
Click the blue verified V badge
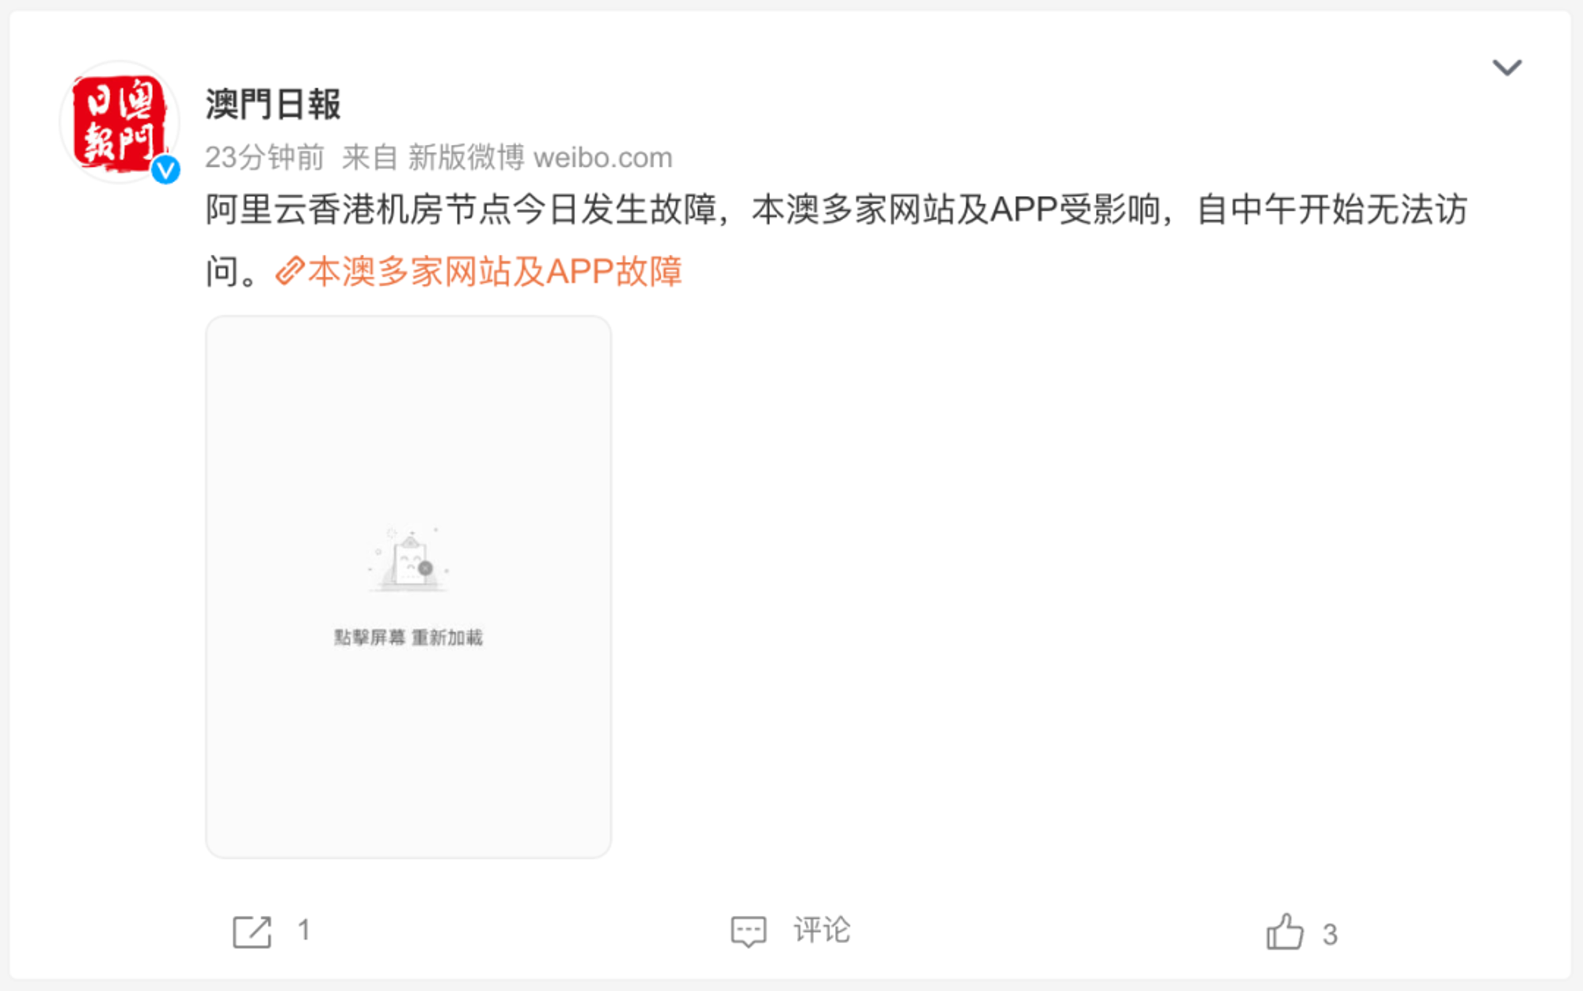tap(165, 169)
